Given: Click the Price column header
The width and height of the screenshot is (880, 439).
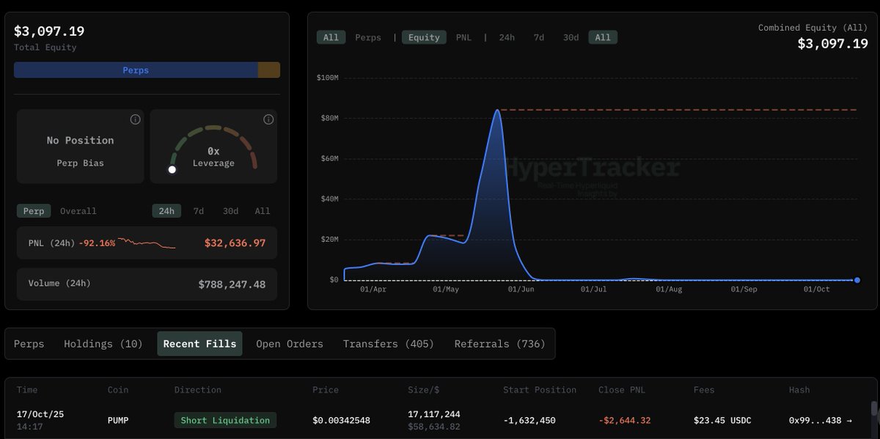Looking at the screenshot, I should click(326, 390).
